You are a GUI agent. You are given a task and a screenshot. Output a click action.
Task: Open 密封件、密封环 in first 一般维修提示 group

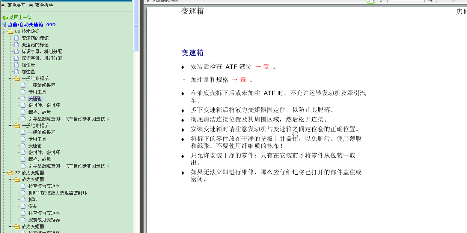click(x=44, y=105)
